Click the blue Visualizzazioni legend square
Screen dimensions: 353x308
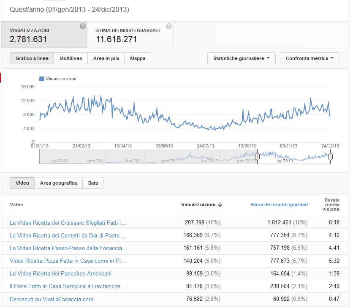tap(41, 79)
